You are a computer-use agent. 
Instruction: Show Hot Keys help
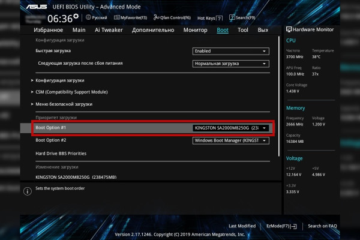coord(210,18)
